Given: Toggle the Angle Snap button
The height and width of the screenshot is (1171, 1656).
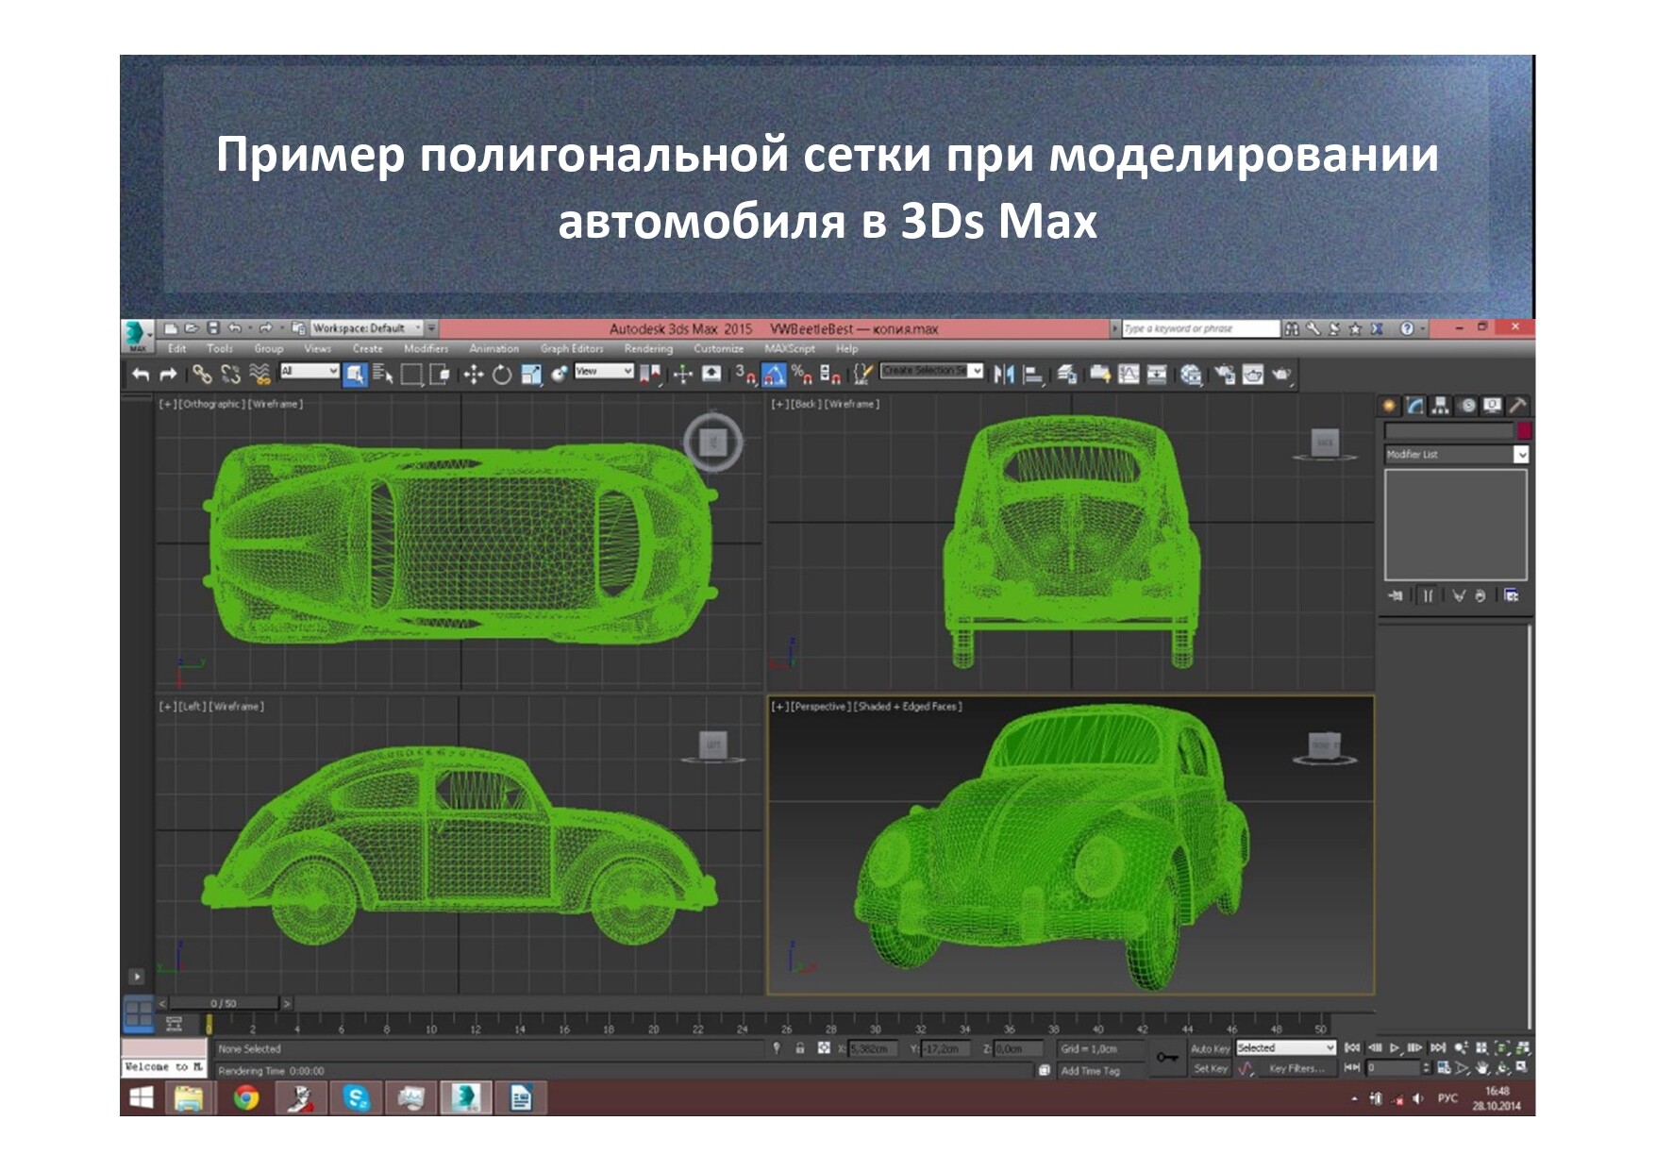Looking at the screenshot, I should point(774,375).
